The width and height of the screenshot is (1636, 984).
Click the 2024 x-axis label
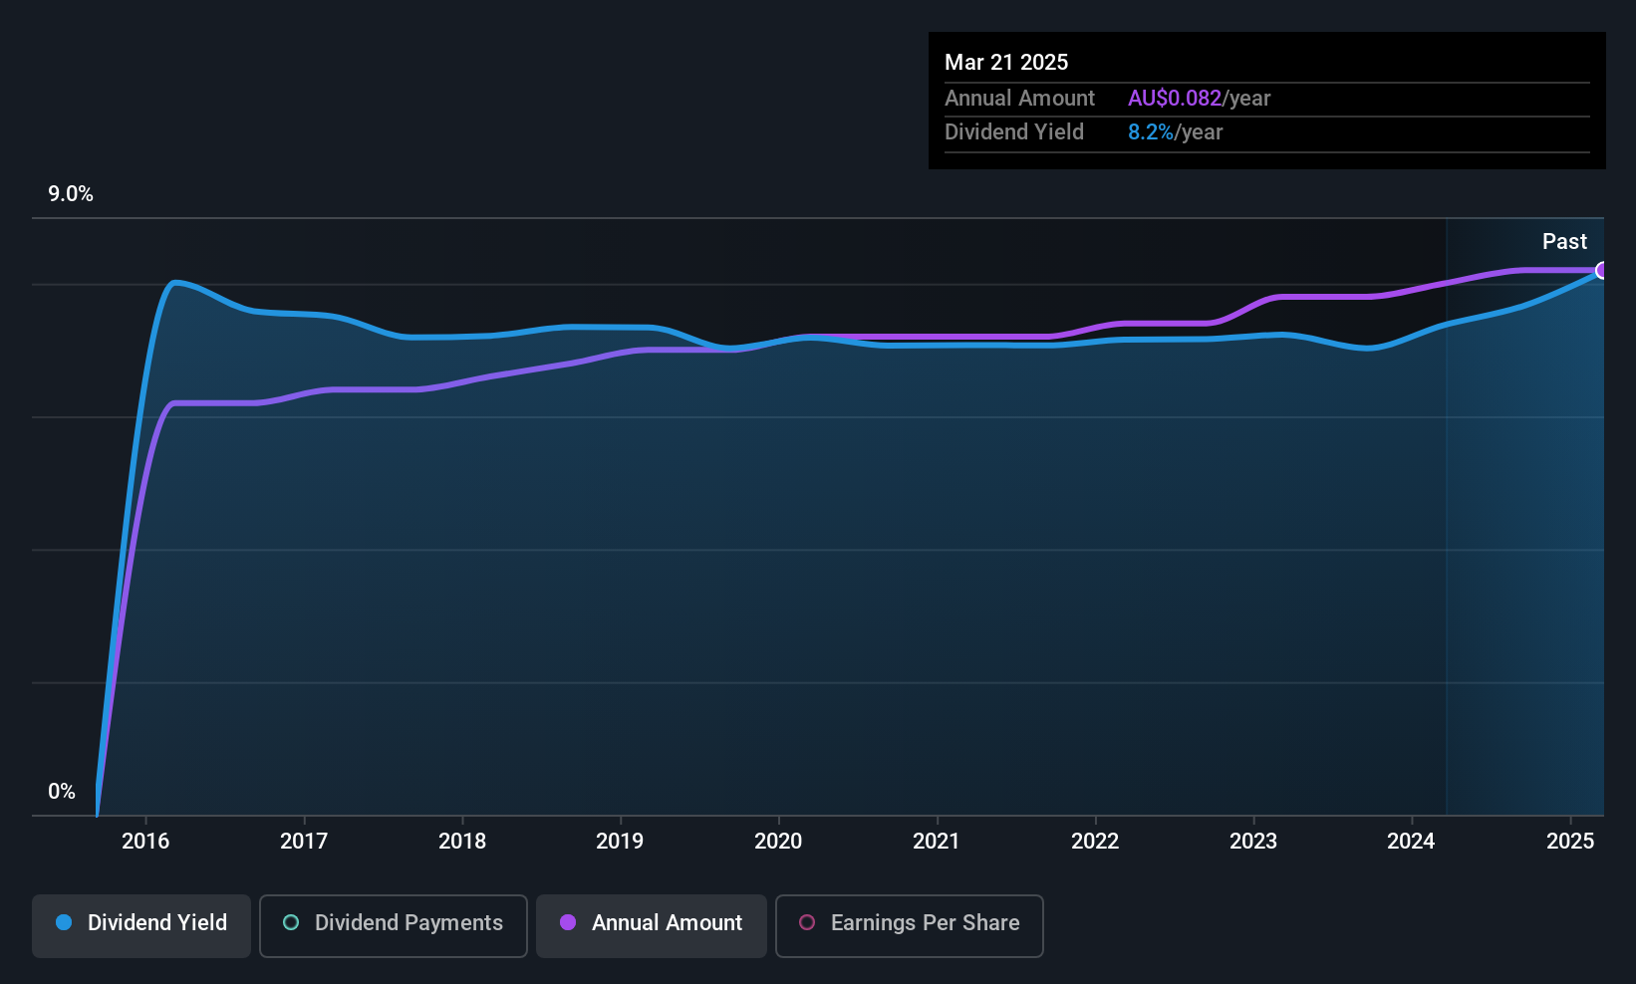[x=1411, y=841]
